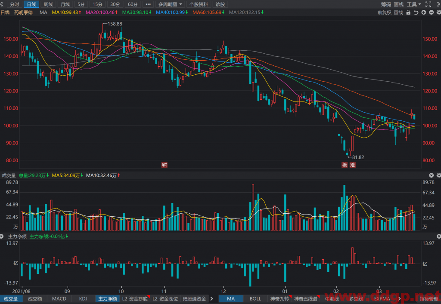
Task: Close the 成交量 volume sub-panel
Action: 431,175
